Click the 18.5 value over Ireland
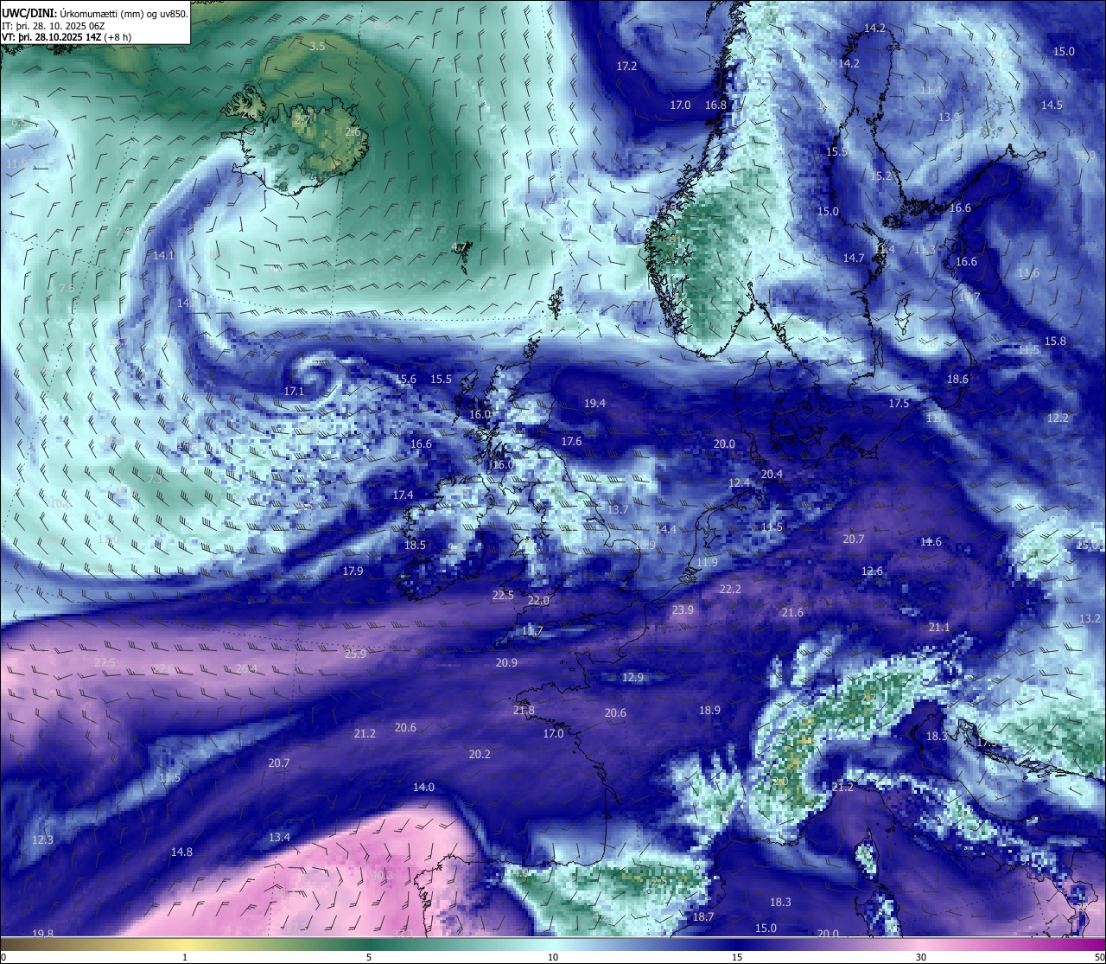Image resolution: width=1106 pixels, height=964 pixels. coord(415,545)
